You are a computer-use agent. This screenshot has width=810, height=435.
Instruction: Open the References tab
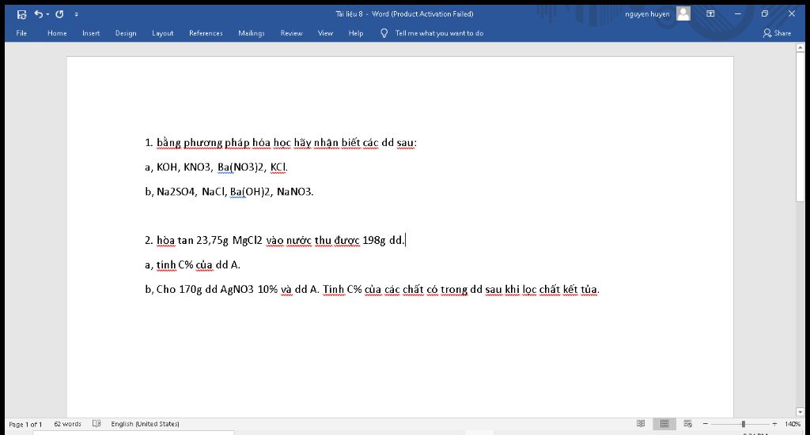click(206, 33)
